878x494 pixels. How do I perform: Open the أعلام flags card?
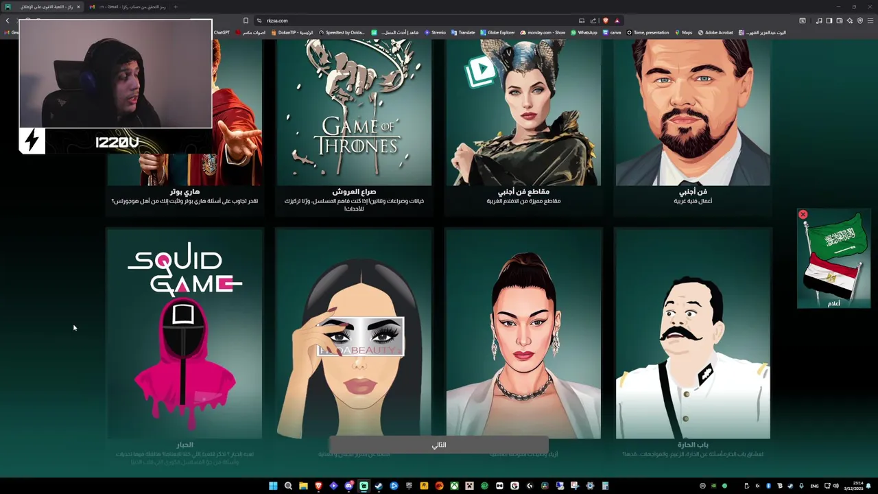(833, 259)
